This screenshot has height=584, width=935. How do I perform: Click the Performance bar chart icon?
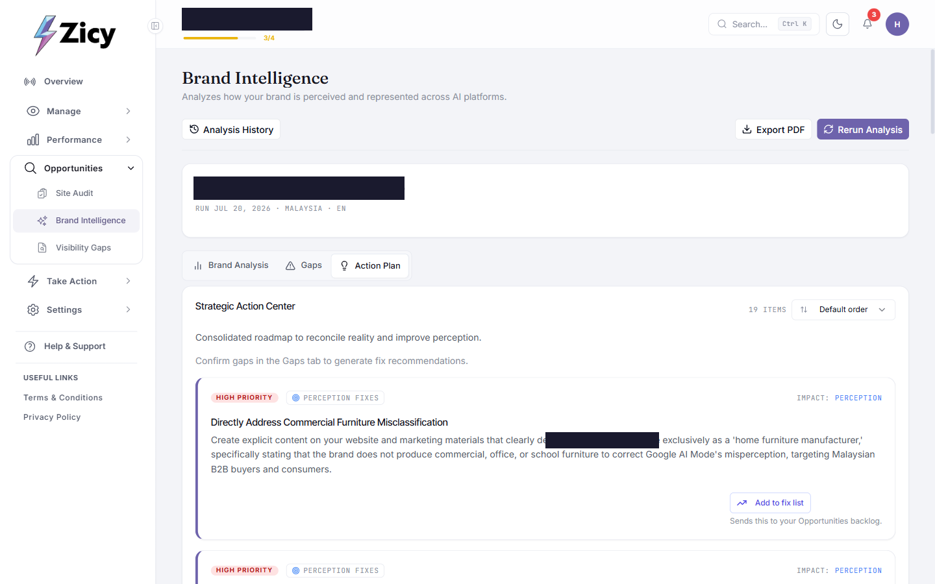[x=33, y=140]
